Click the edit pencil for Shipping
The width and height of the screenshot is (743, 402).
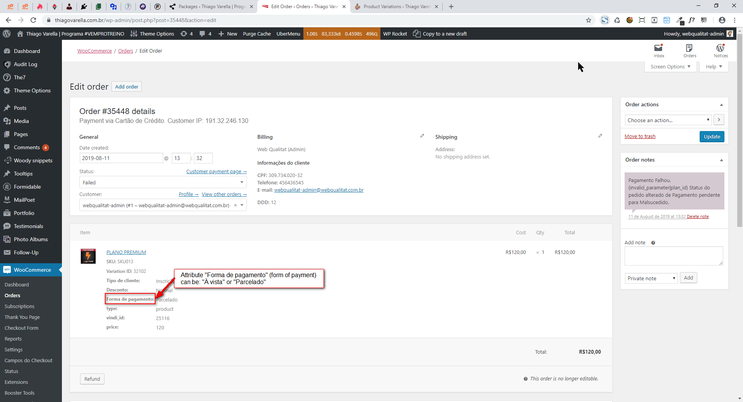600,136
